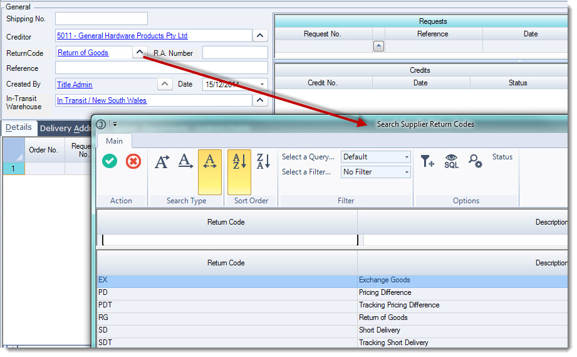Open the 5011 General Hardware Products link

[x=122, y=36]
